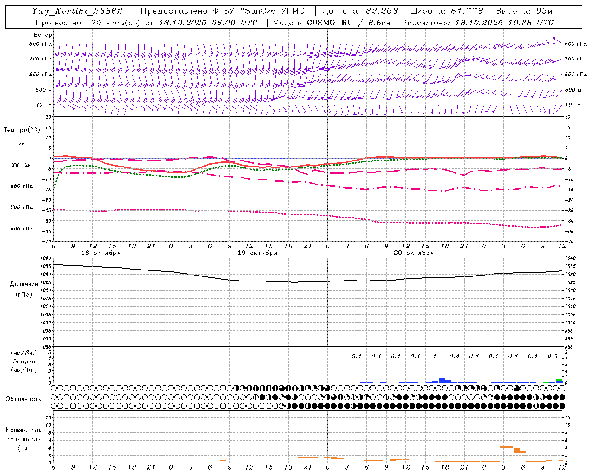Click the 20 value on right temperature axis
Image resolution: width=589 pixels, height=471 pixels.
(x=568, y=117)
